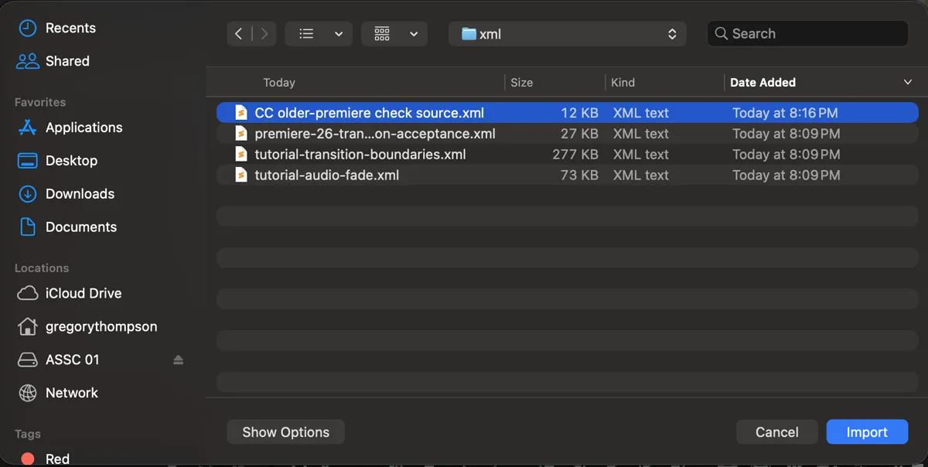
Task: Open Documents in the sidebar
Action: [x=81, y=227]
